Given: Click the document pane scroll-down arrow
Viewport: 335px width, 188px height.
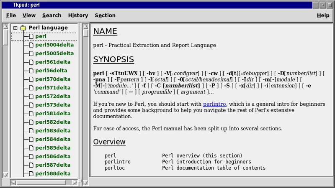Looking at the screenshot, I should [x=85, y=183].
